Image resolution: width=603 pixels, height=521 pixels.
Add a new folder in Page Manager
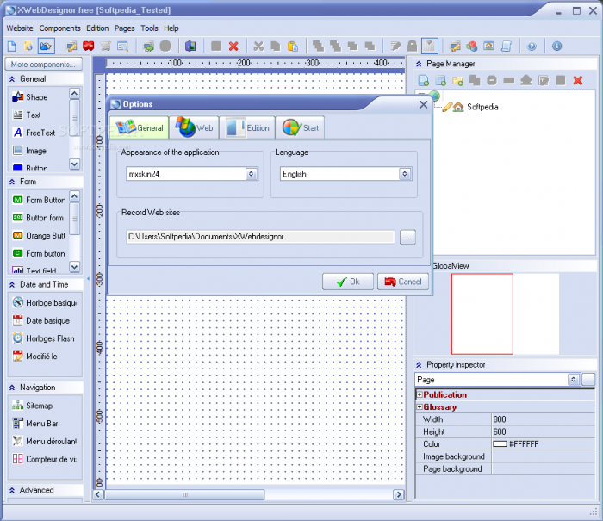tap(457, 80)
